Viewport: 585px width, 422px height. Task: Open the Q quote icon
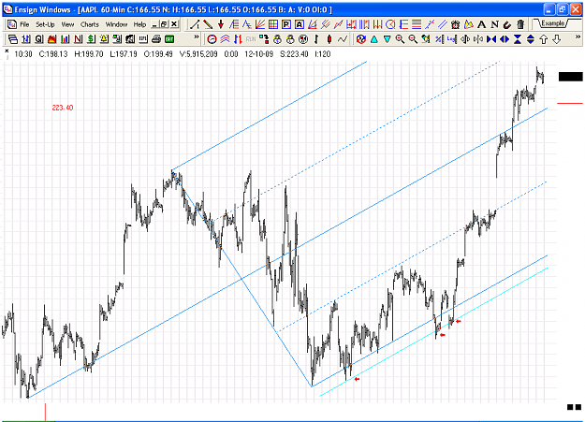(38, 38)
